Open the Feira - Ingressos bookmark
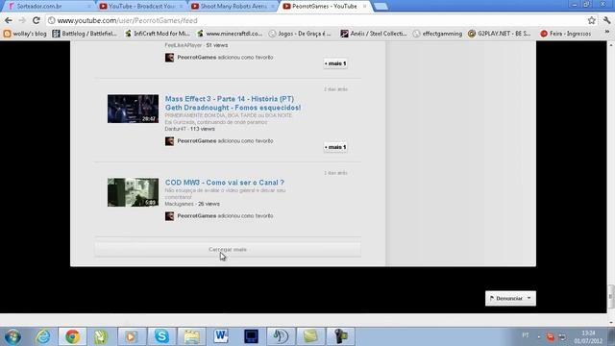 tap(565, 34)
